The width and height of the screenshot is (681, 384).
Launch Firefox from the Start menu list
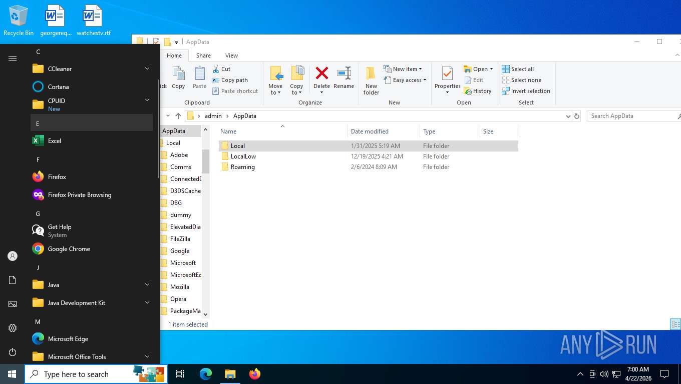[x=92, y=177]
